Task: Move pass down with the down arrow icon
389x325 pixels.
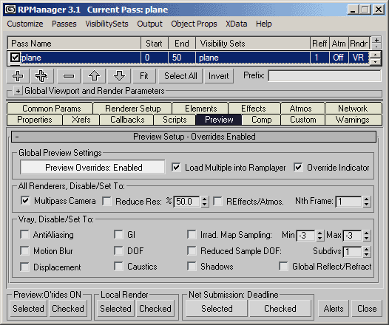Action: [x=119, y=76]
